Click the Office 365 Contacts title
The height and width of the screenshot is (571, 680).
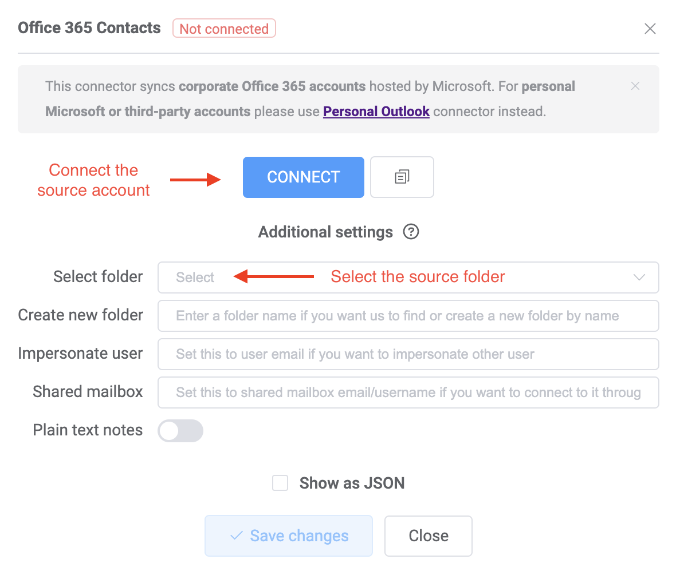point(89,27)
